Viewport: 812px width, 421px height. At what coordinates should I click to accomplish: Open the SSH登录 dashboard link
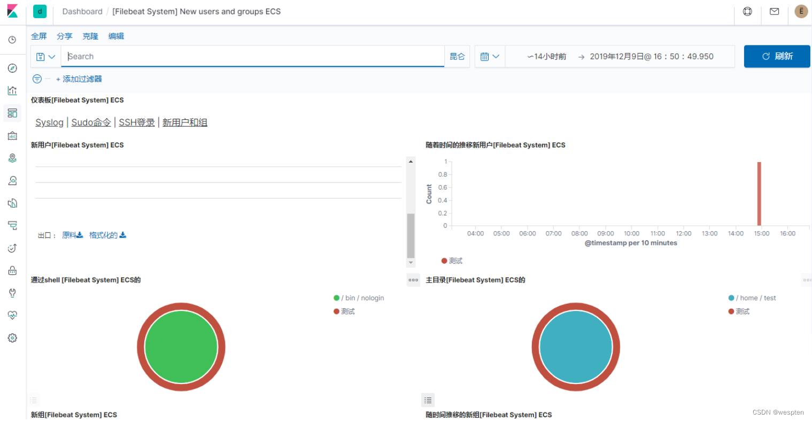137,123
